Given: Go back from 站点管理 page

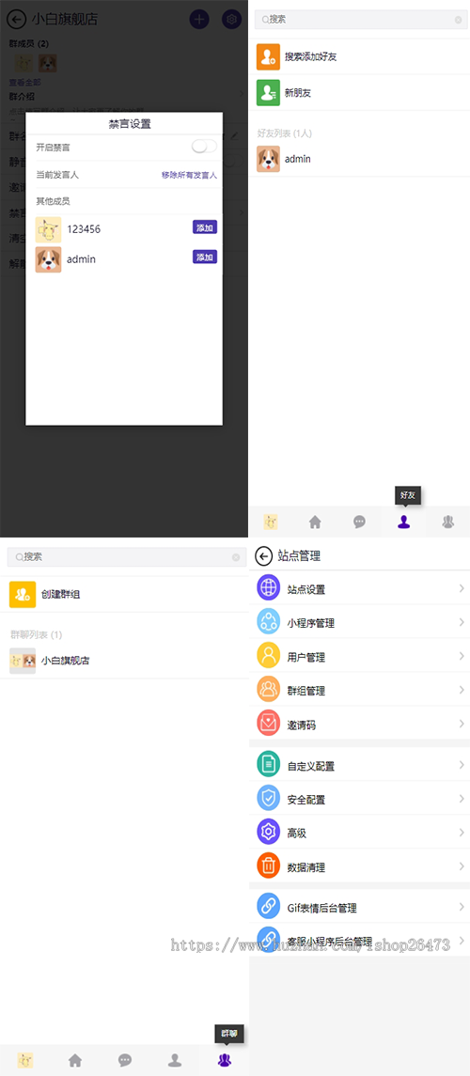Looking at the screenshot, I should coord(264,555).
